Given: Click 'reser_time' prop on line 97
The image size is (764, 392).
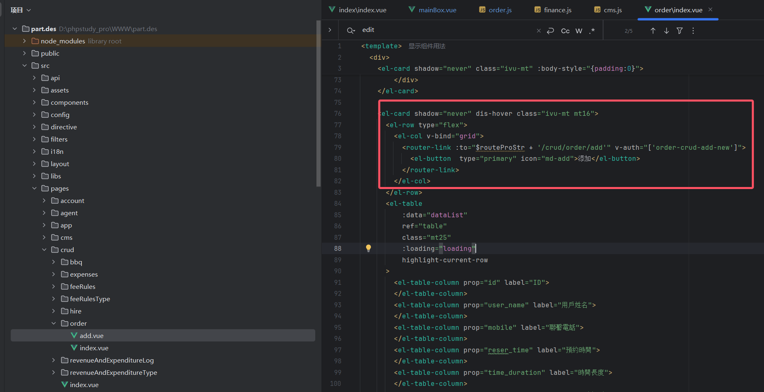Looking at the screenshot, I should (508, 350).
